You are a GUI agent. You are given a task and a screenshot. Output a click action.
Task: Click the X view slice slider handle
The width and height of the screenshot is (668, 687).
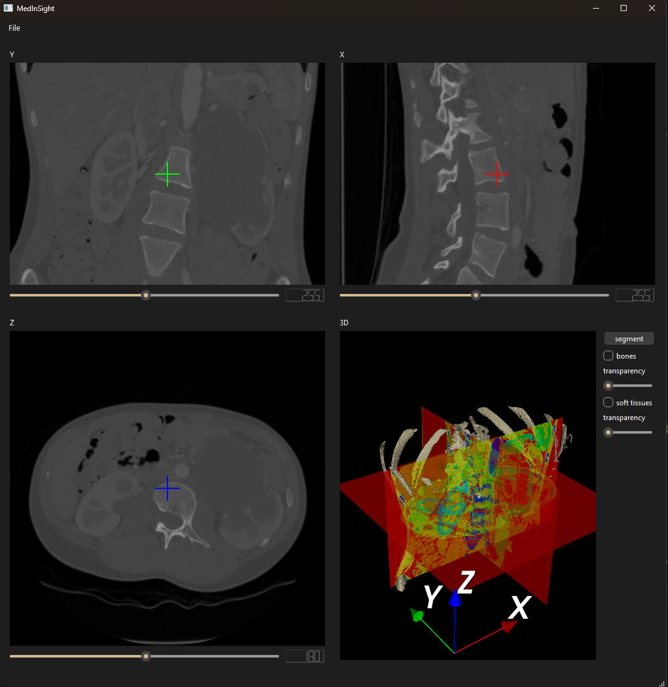[x=475, y=295]
